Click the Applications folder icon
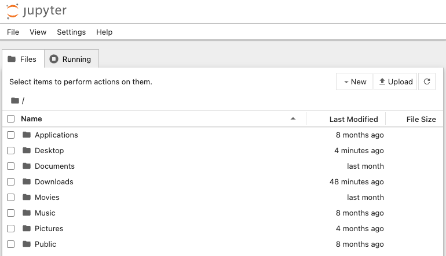The image size is (446, 256). pyautogui.click(x=26, y=135)
